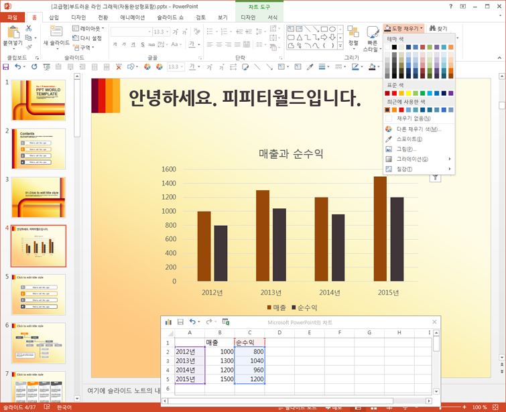The height and width of the screenshot is (412, 506).
Task: Click the increase font size icon in ribbon
Action: [x=176, y=31]
